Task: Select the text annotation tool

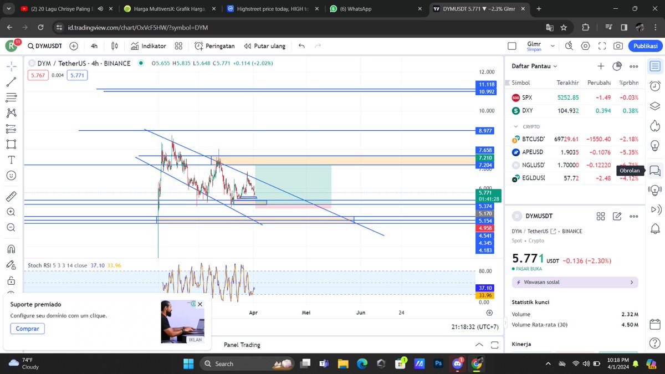Action: click(11, 160)
